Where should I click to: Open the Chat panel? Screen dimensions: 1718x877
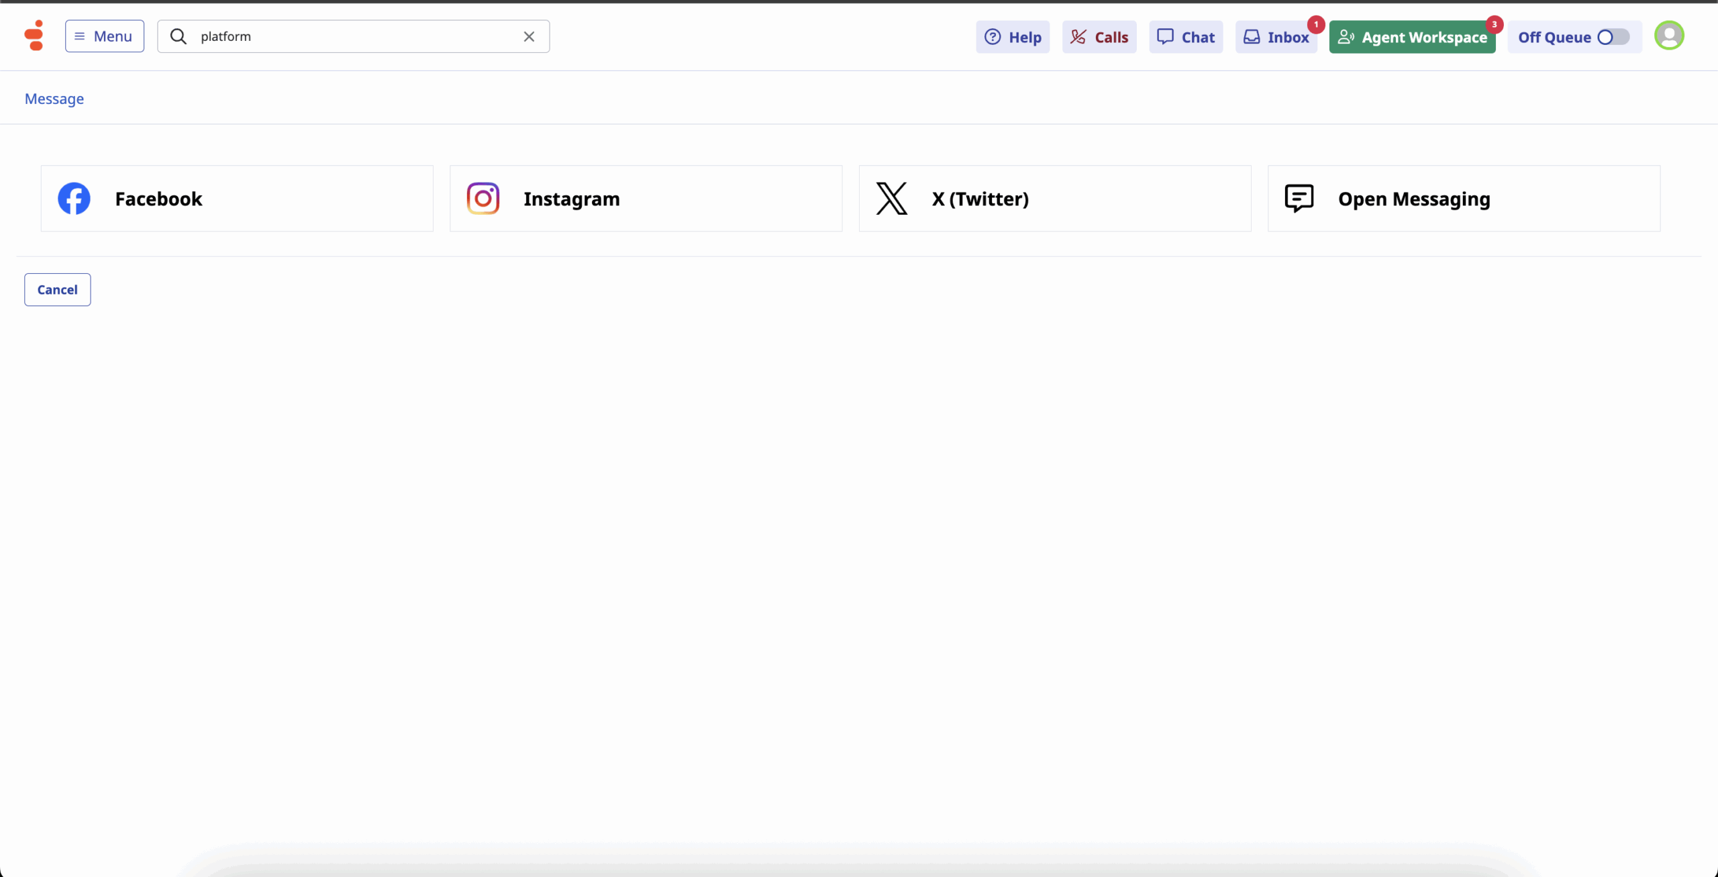point(1186,37)
